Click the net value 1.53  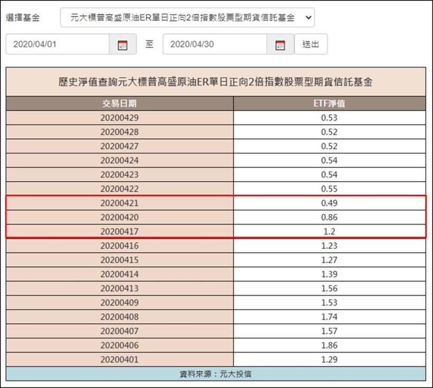coord(330,302)
